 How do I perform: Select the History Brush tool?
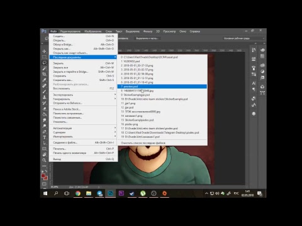click(44, 103)
